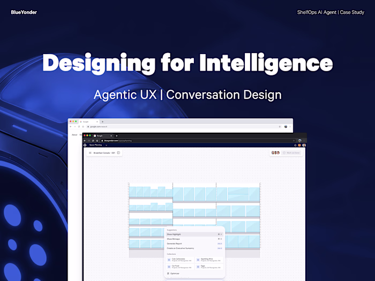The width and height of the screenshot is (375, 281).
Task: Click the bookmark star in the light Google window
Action: (x=280, y=127)
